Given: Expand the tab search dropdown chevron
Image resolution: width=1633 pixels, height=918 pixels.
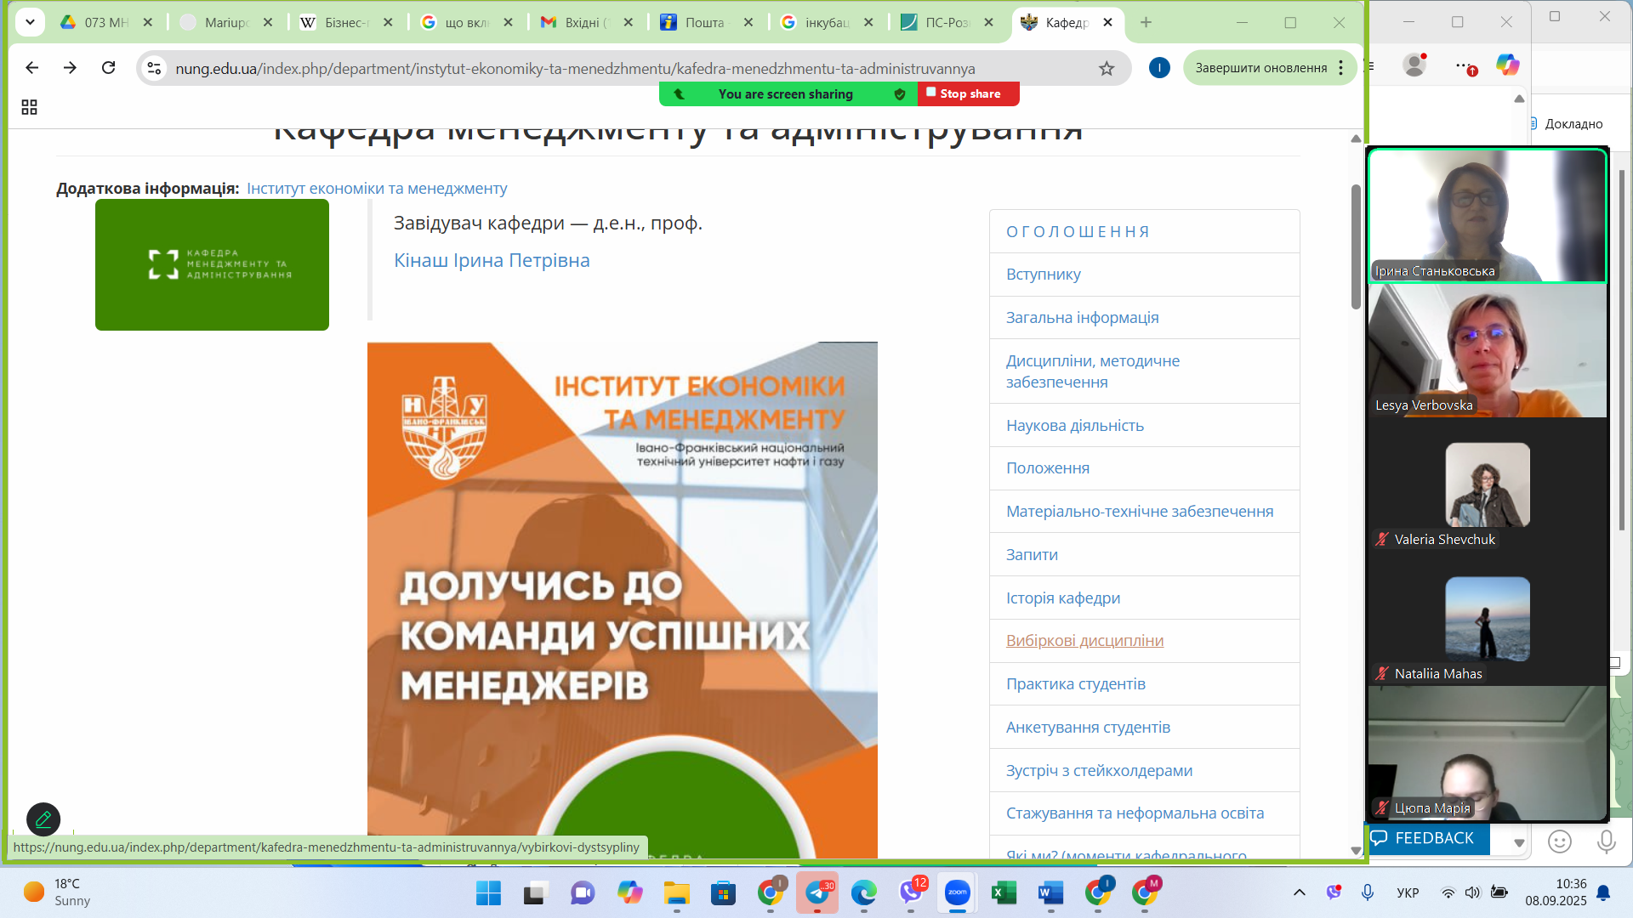Looking at the screenshot, I should point(30,22).
